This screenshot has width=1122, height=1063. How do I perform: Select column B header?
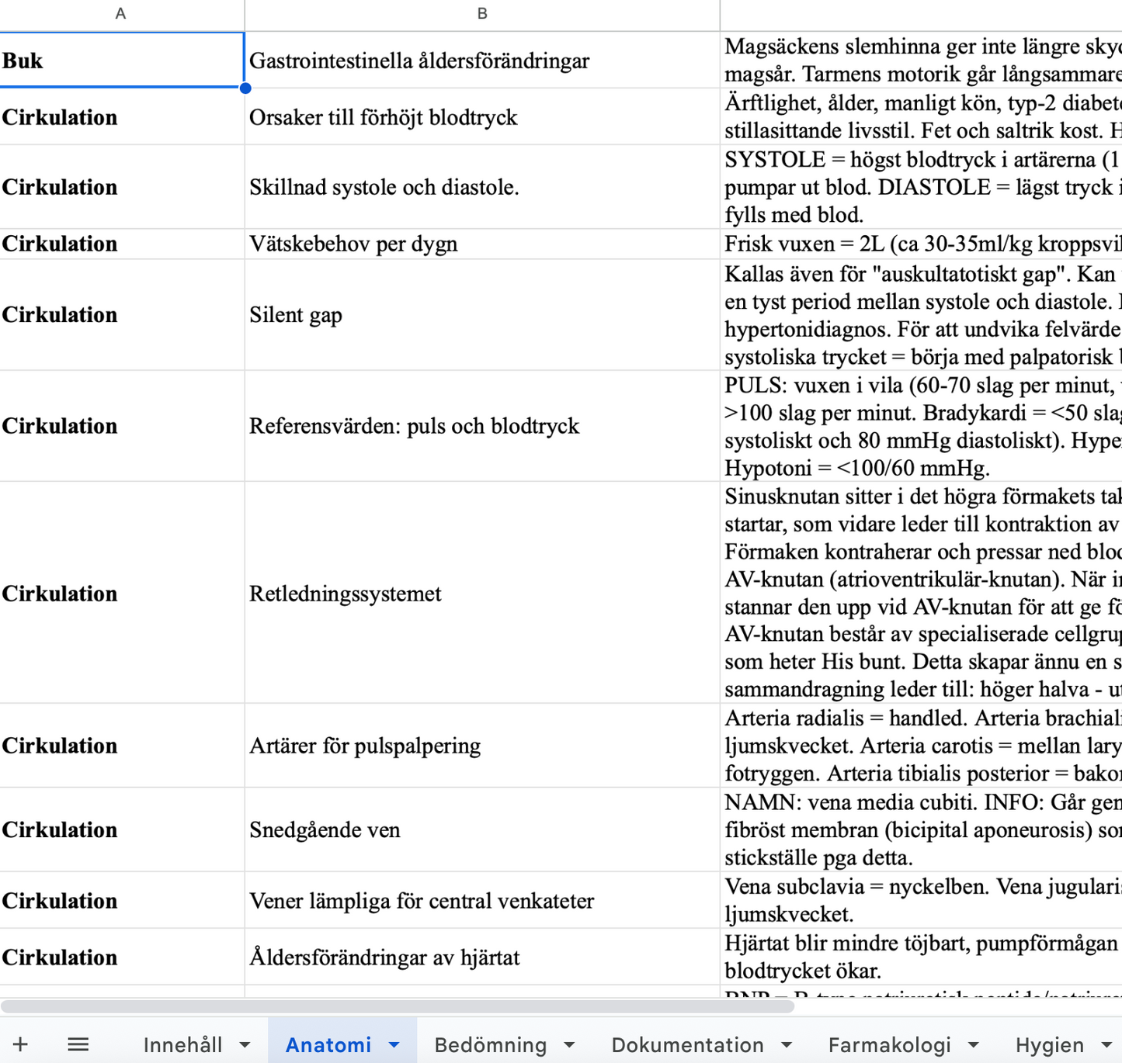point(481,13)
